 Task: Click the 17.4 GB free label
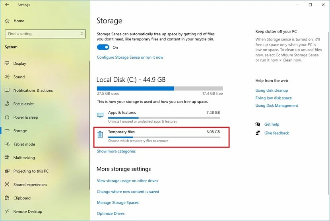point(212,94)
